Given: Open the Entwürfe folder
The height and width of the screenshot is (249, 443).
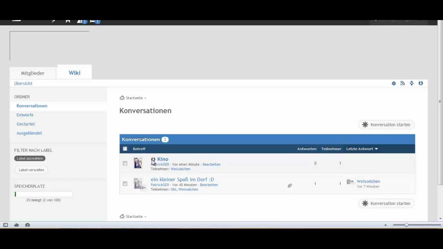Looking at the screenshot, I should [x=25, y=115].
